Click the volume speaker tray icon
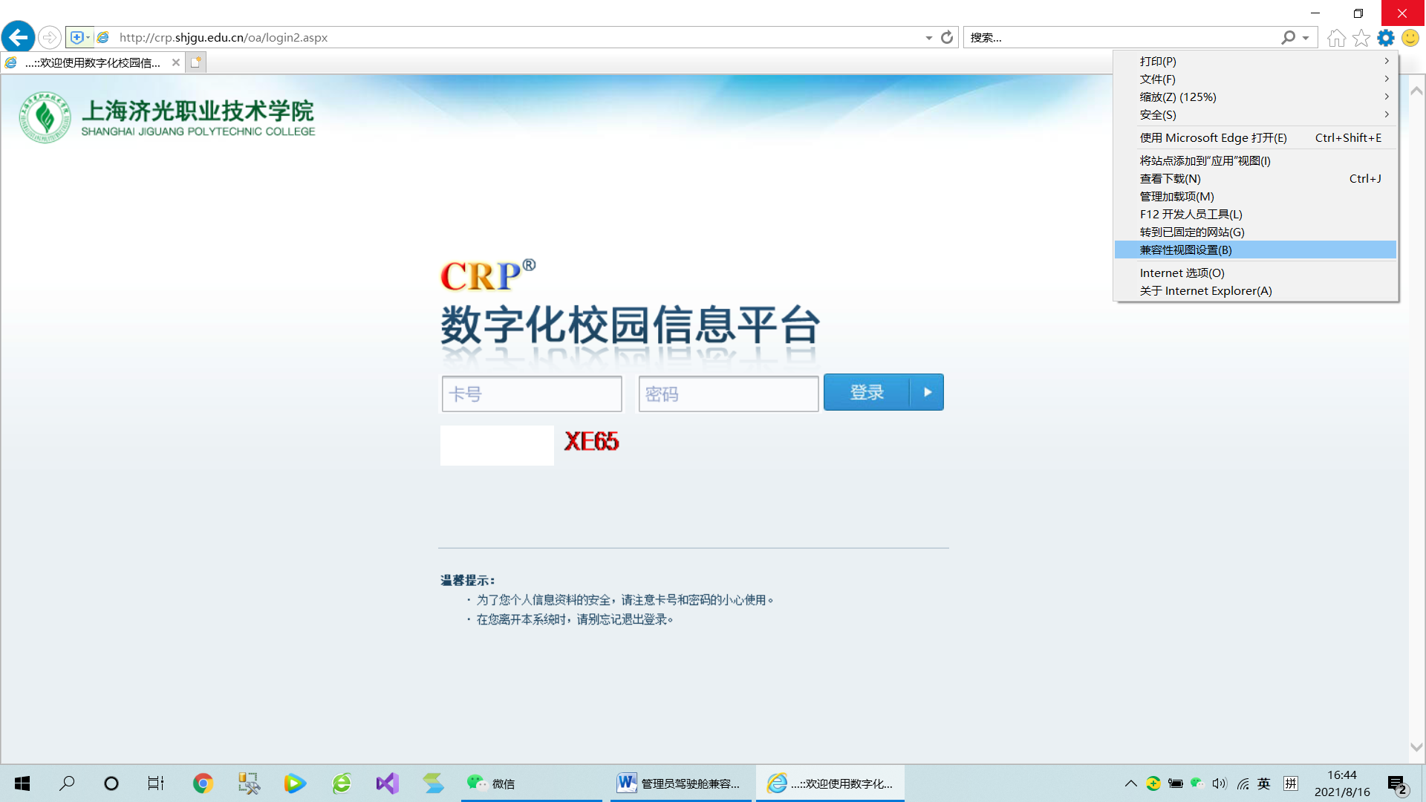The height and width of the screenshot is (802, 1426). click(x=1220, y=783)
